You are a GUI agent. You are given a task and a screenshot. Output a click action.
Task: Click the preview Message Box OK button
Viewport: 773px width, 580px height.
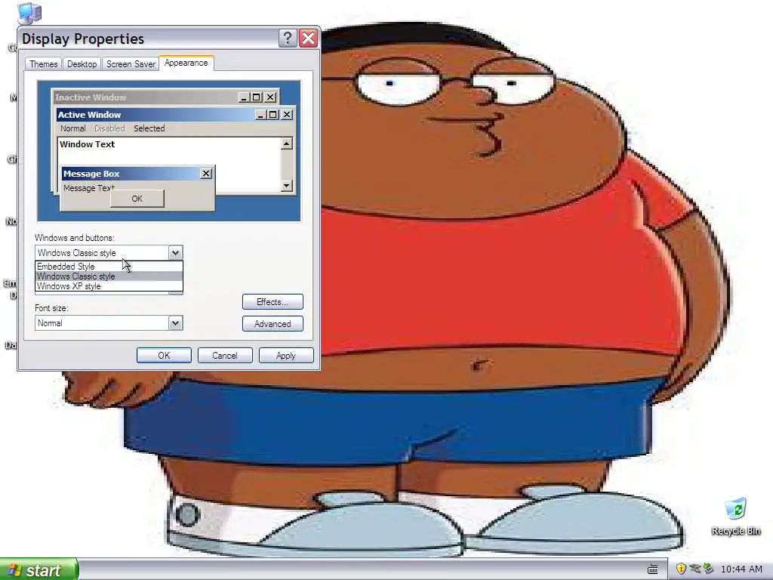137,199
